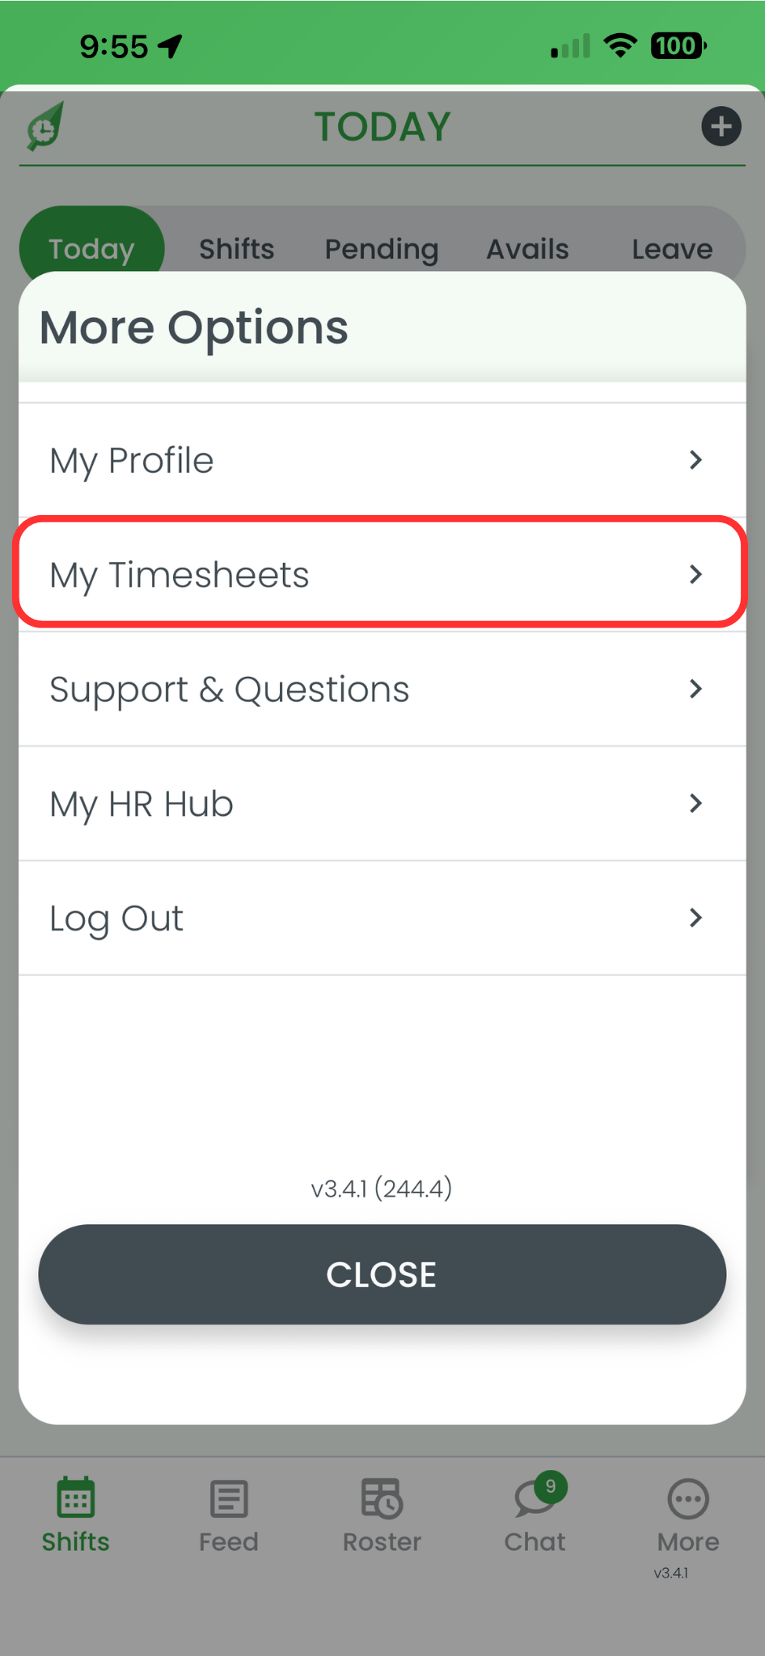Tap the CLOSE button

pyautogui.click(x=381, y=1274)
